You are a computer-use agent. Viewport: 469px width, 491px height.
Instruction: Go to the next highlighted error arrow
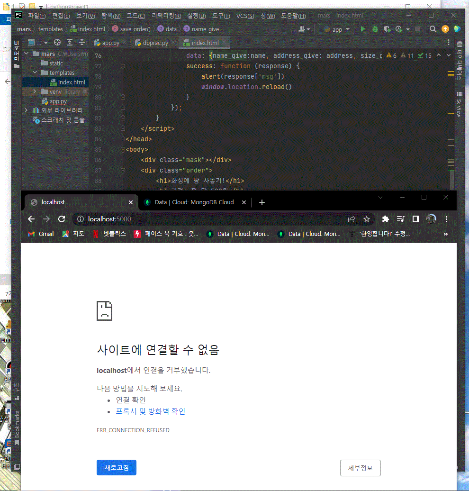448,55
